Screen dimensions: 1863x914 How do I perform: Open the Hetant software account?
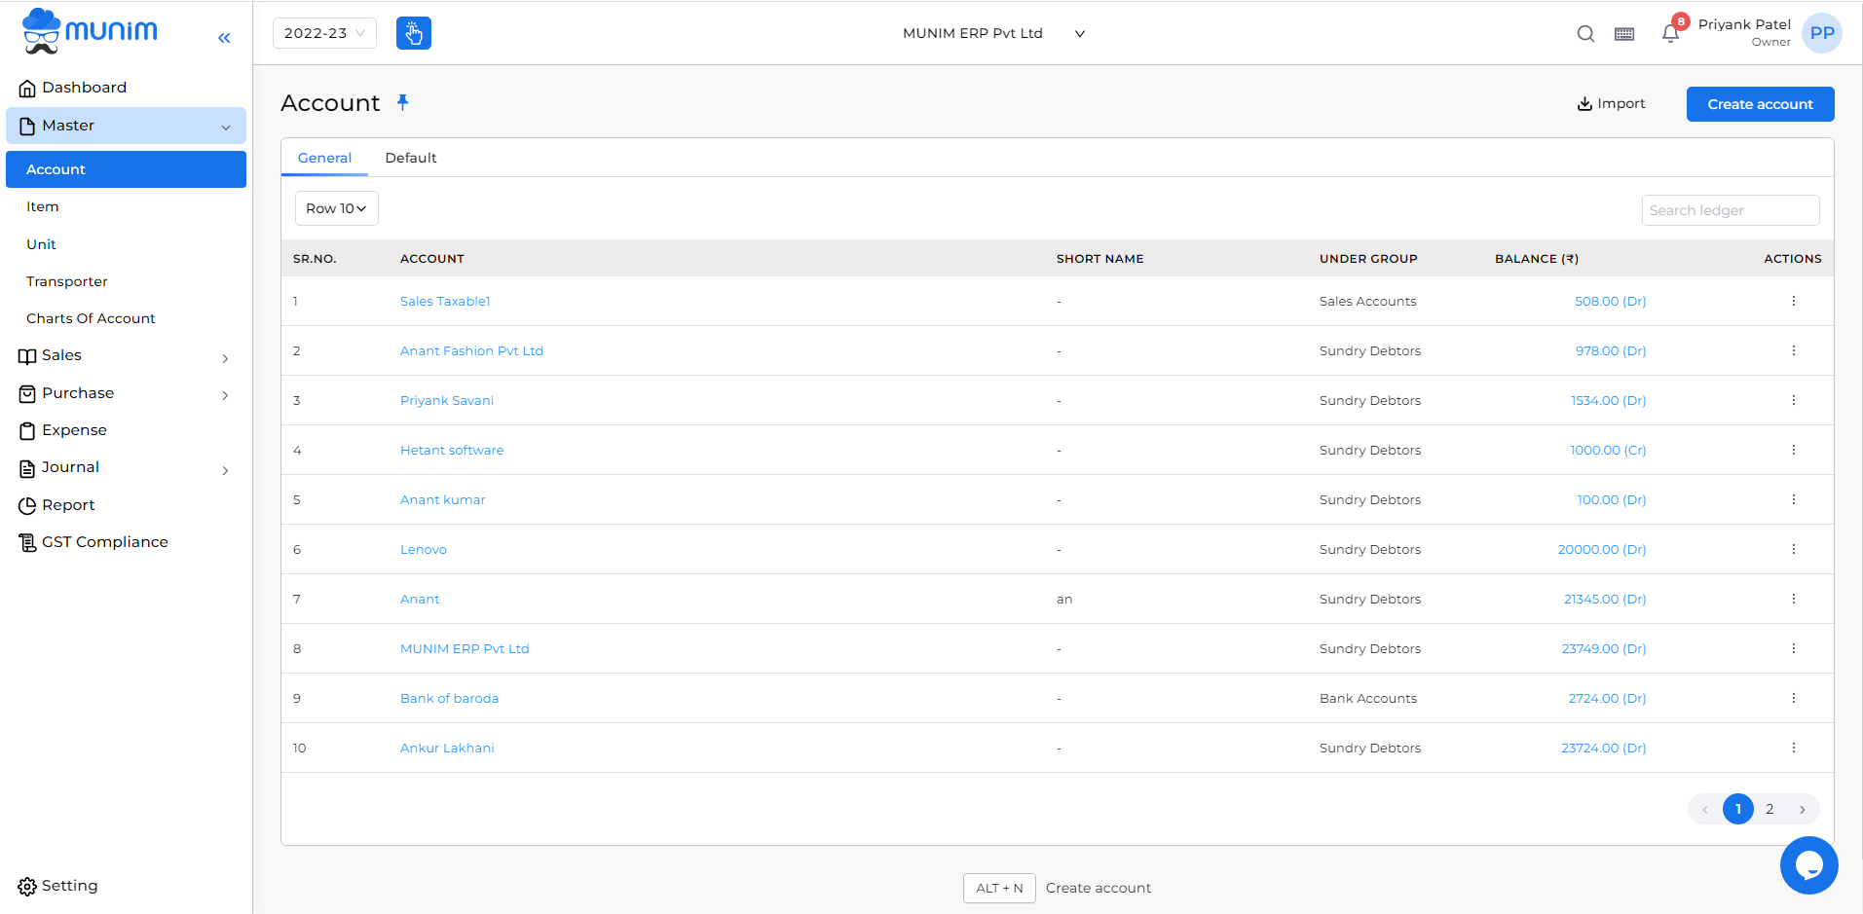pos(452,451)
